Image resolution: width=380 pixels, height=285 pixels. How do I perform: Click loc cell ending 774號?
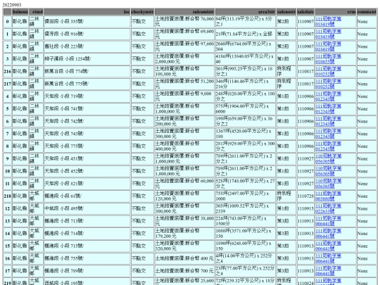87,71
